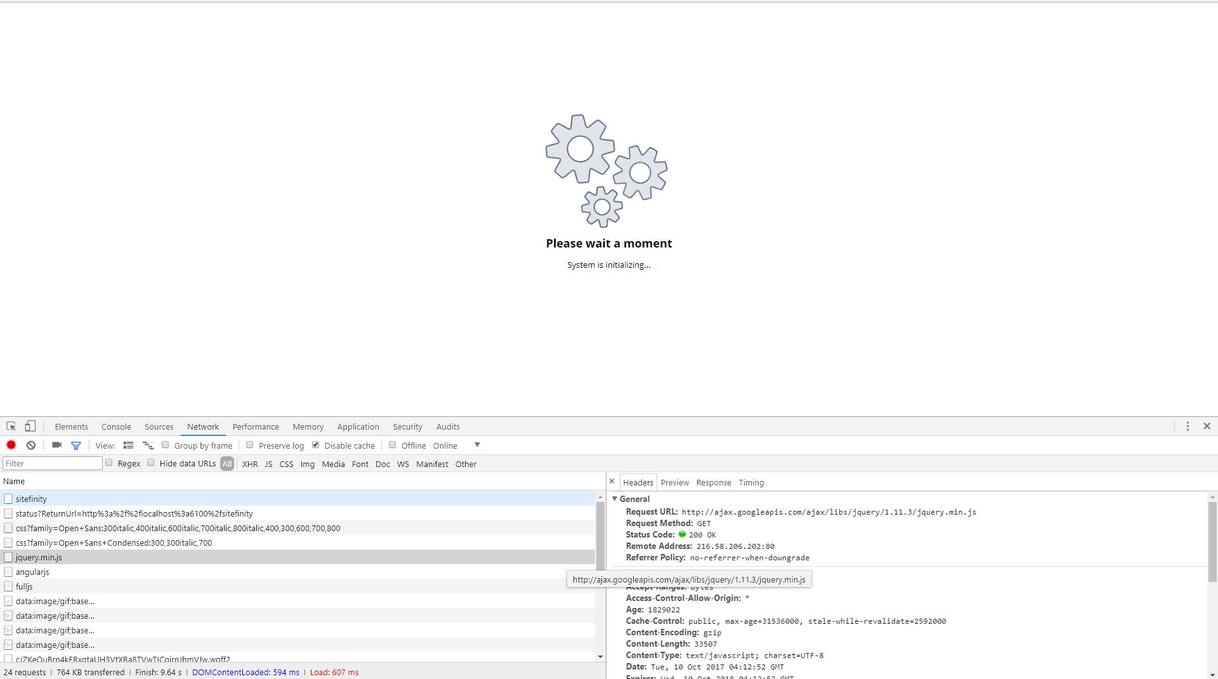This screenshot has height=679, width=1218.
Task: Clear the network log icon
Action: pyautogui.click(x=31, y=445)
